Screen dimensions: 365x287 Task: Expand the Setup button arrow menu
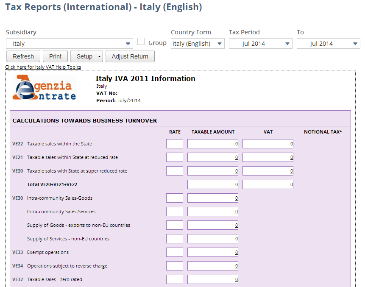tap(99, 56)
